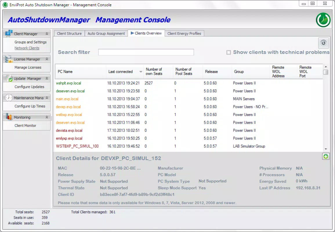Click the 18.10.2013 19:24:21 timestamp cell

click(123, 83)
